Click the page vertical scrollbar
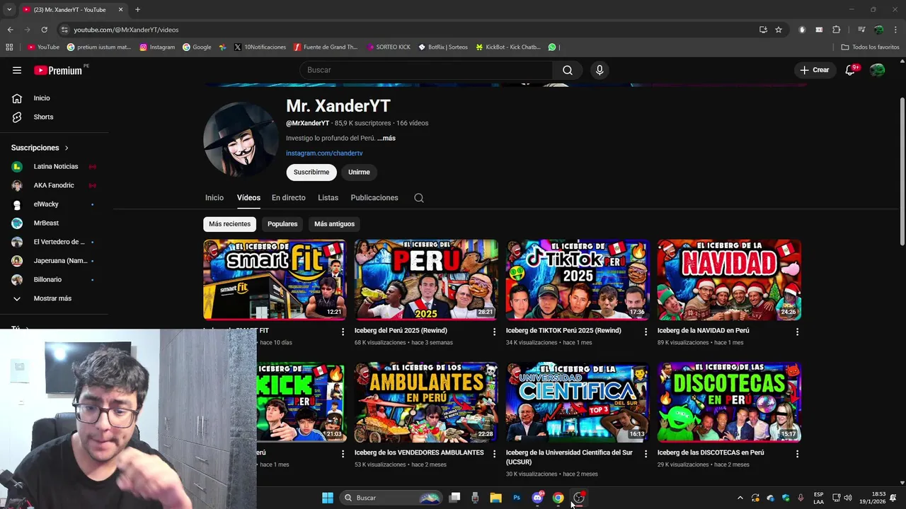 902,171
